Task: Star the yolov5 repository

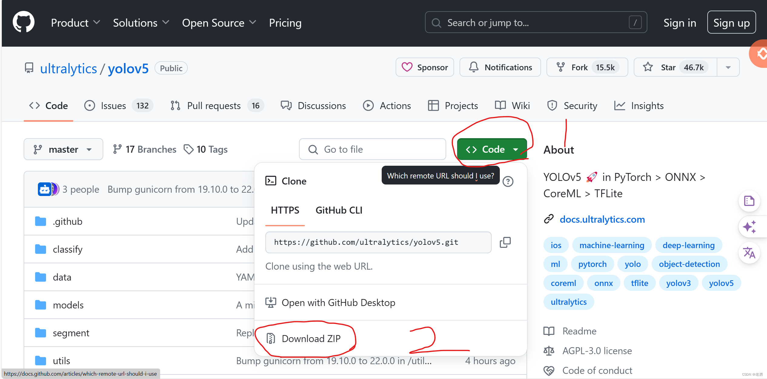Action: tap(675, 67)
